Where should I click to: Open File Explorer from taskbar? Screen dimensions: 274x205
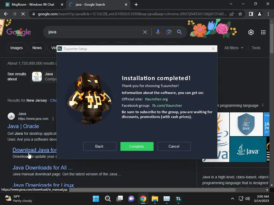[x=155, y=199]
